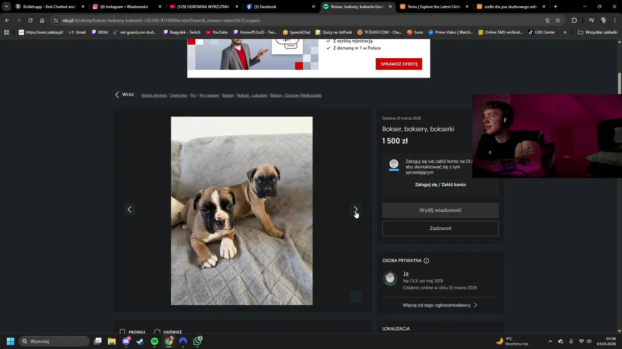
Task: Click the ODŚWIEŻ refresh icon
Action: point(157,332)
